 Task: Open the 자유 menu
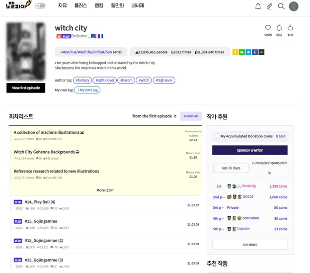click(62, 5)
